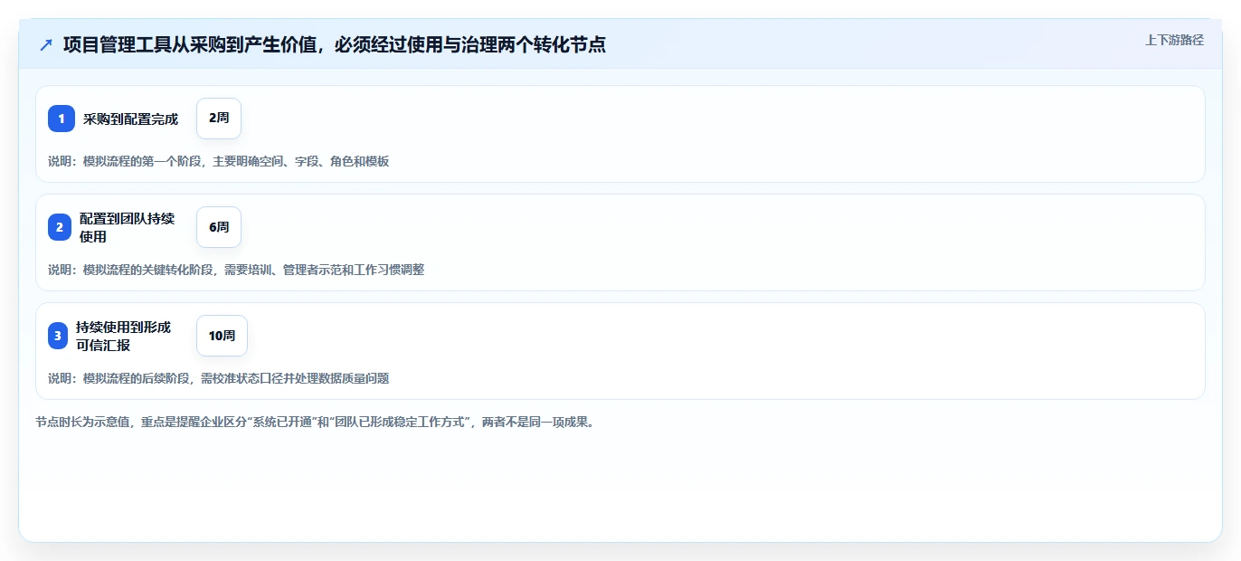The height and width of the screenshot is (561, 1241).
Task: Click the arrow icon beside the header title
Action: click(46, 44)
